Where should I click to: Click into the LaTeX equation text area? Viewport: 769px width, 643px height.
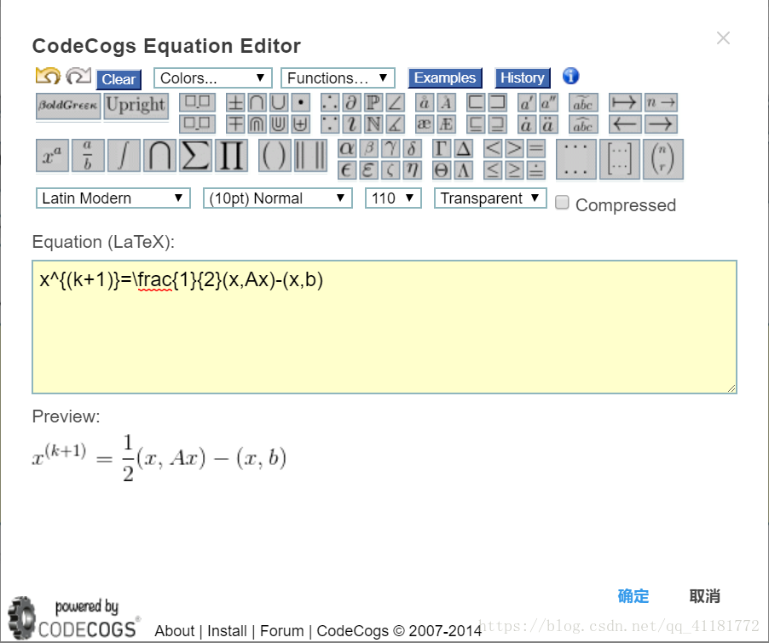click(x=384, y=327)
